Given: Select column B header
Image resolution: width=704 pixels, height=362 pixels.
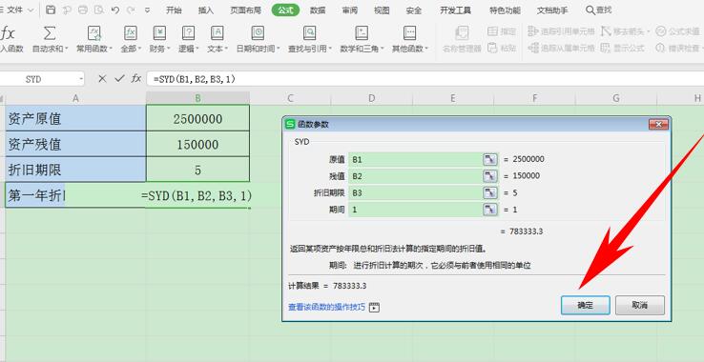Looking at the screenshot, I should [198, 98].
